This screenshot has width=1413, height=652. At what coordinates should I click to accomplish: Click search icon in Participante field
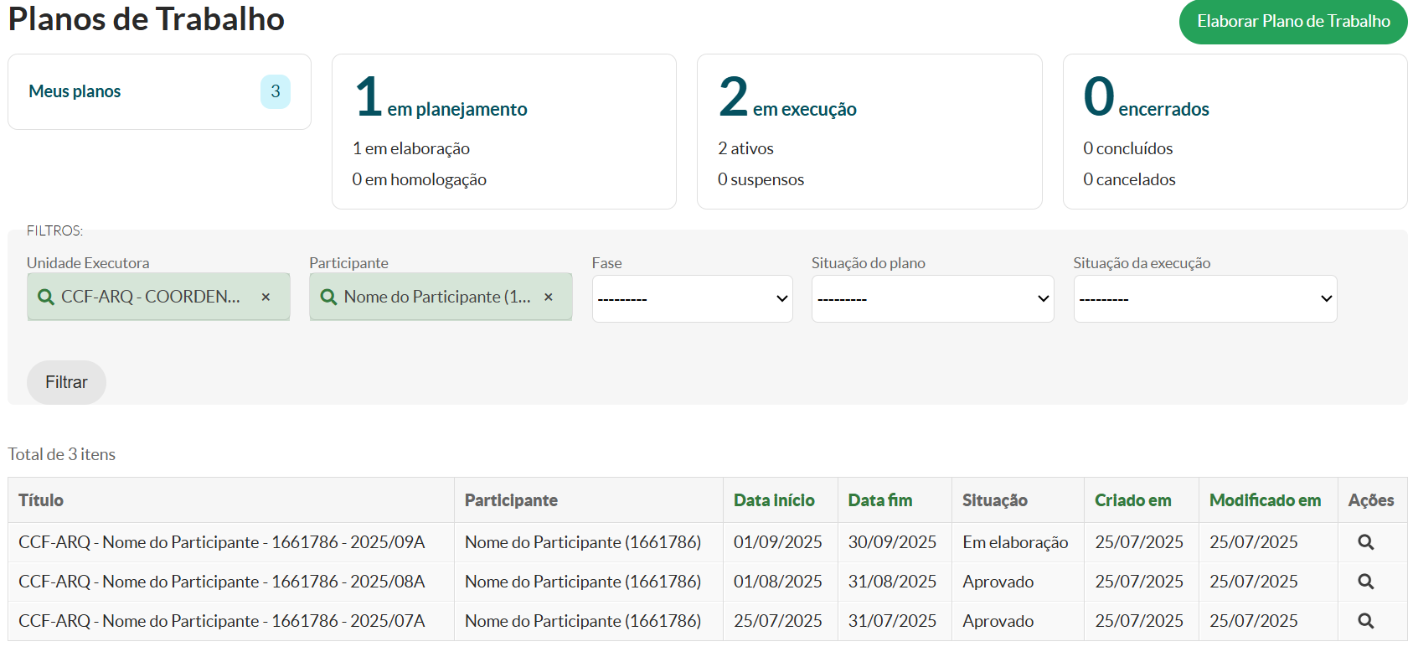(x=328, y=297)
